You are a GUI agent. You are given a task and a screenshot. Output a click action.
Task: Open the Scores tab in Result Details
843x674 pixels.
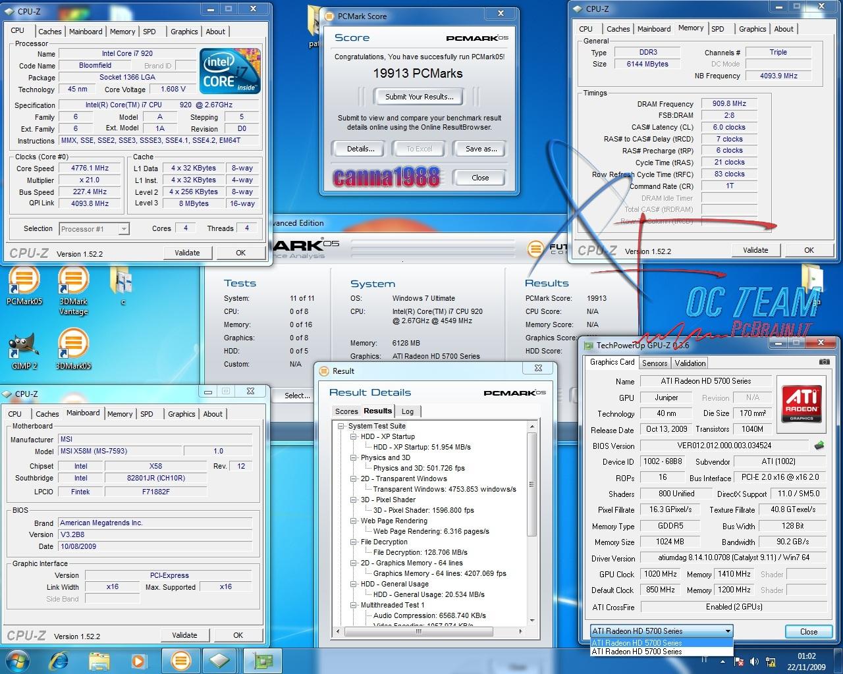pos(346,411)
